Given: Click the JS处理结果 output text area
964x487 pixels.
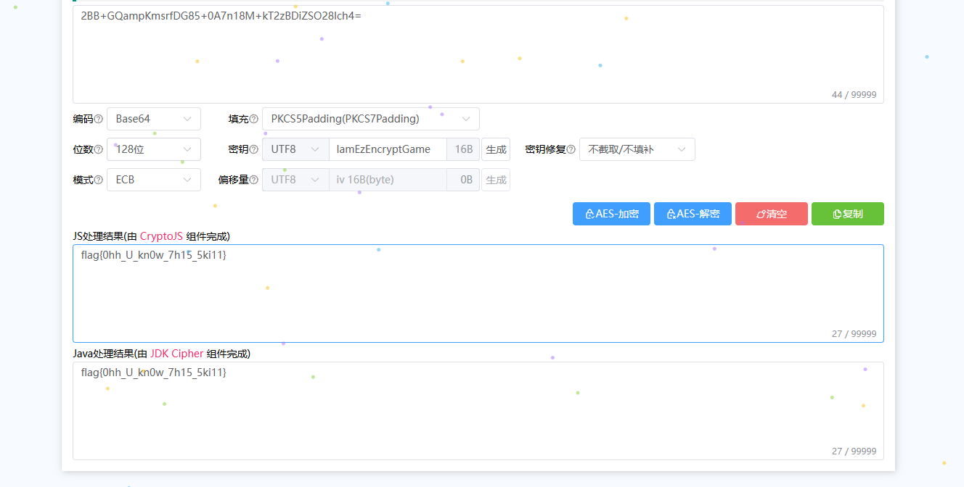Looking at the screenshot, I should [x=478, y=294].
